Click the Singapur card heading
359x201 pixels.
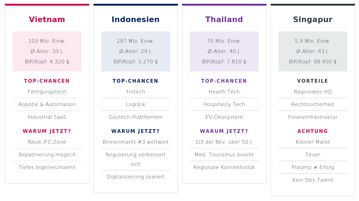pos(313,20)
